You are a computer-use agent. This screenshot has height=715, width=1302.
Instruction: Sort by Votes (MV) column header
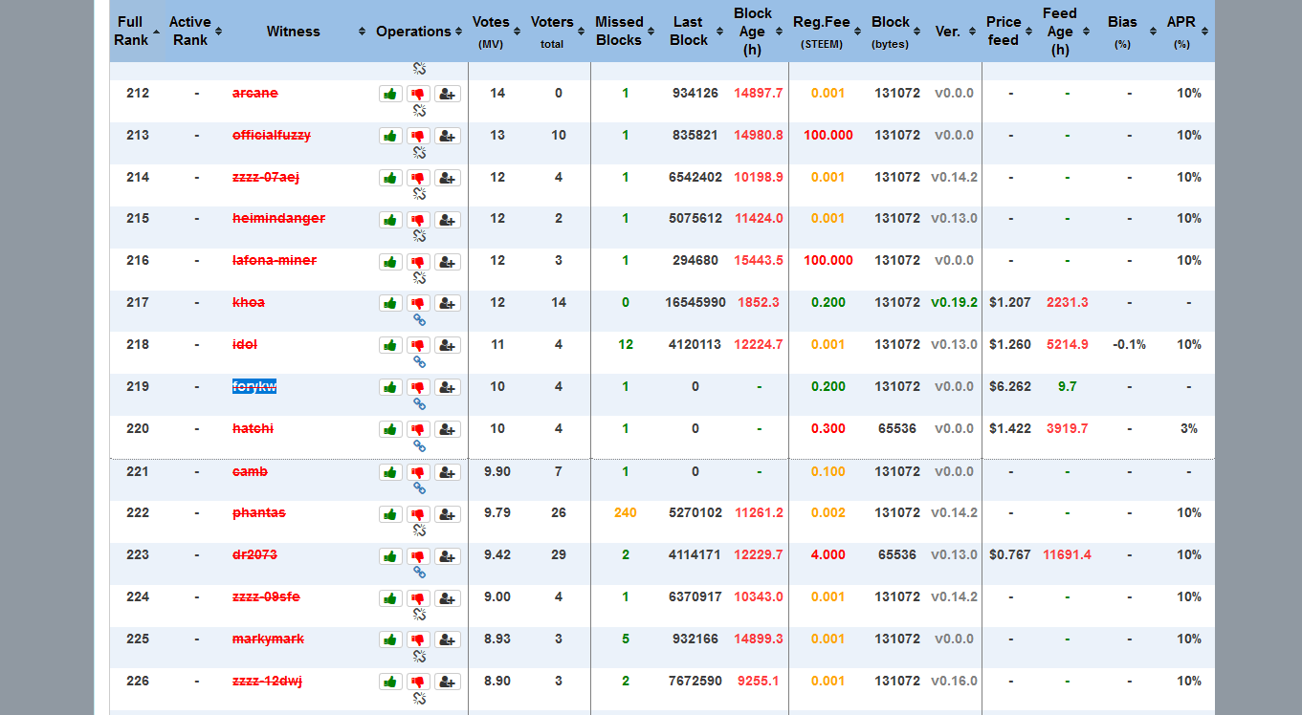tap(497, 31)
